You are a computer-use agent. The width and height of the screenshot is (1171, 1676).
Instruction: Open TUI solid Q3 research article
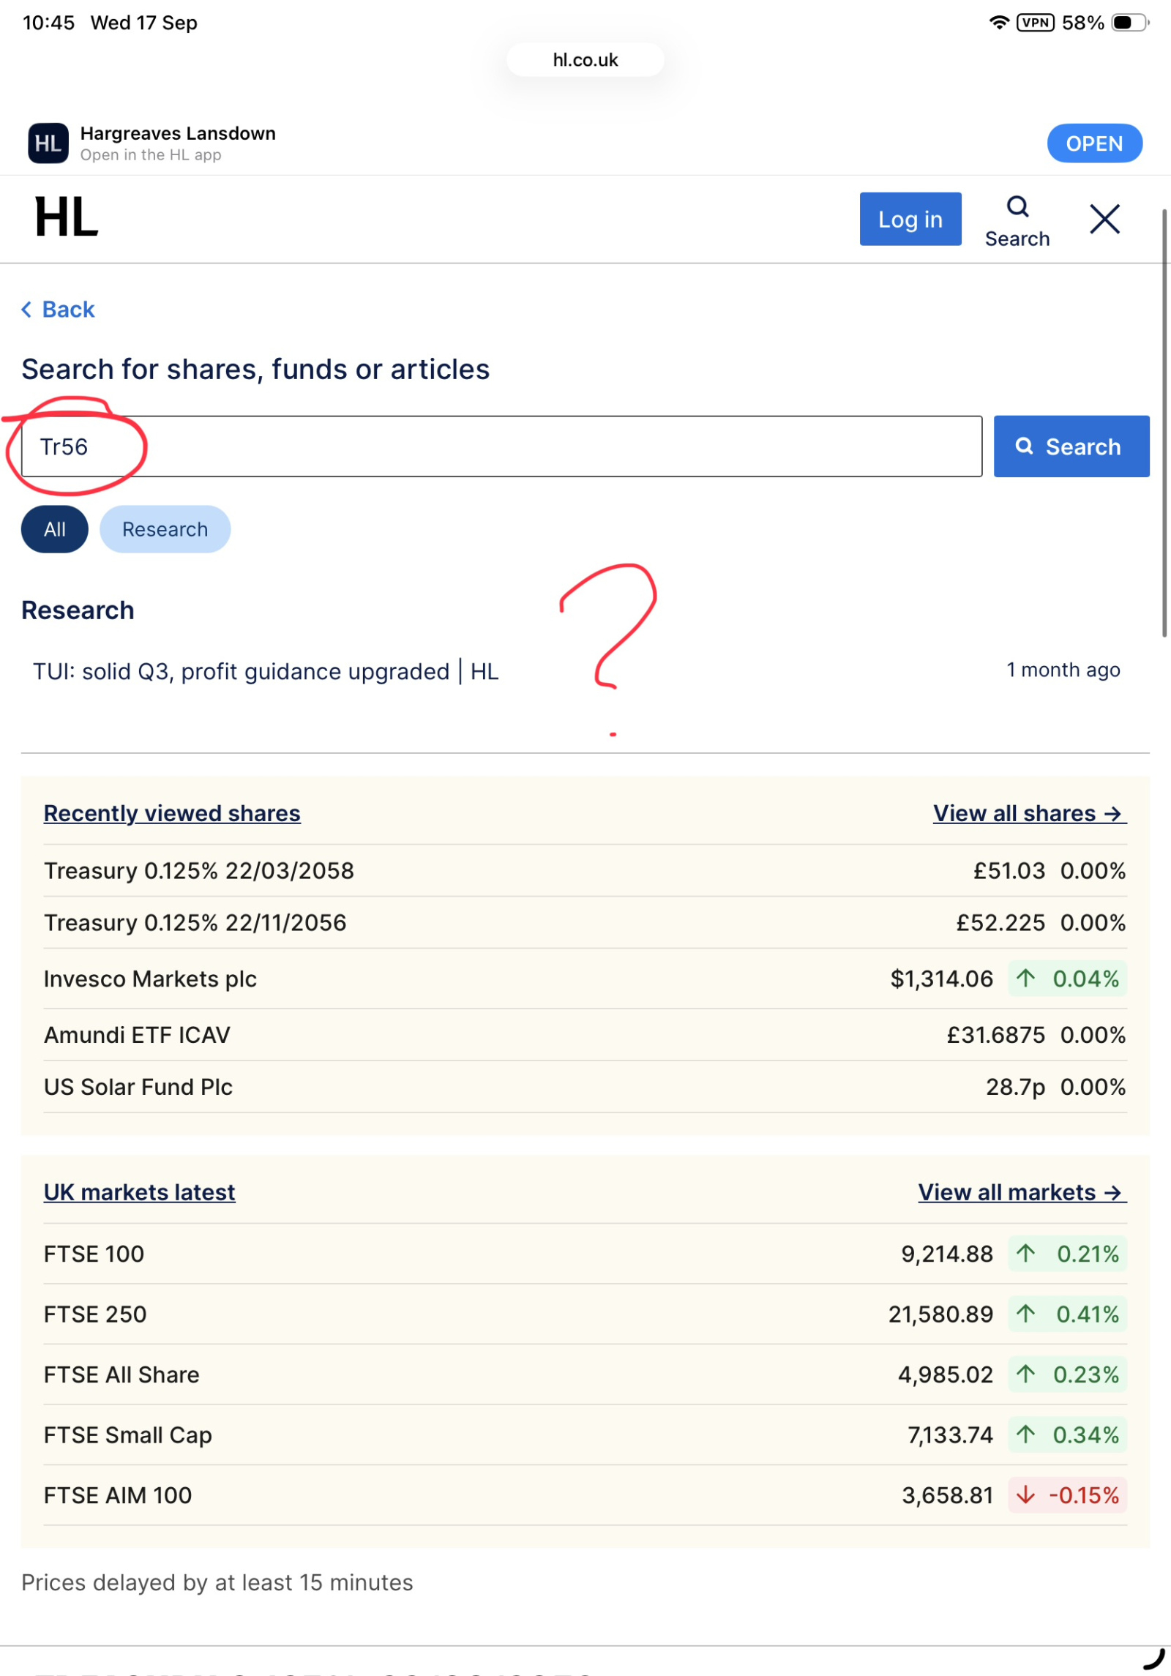pyautogui.click(x=266, y=671)
